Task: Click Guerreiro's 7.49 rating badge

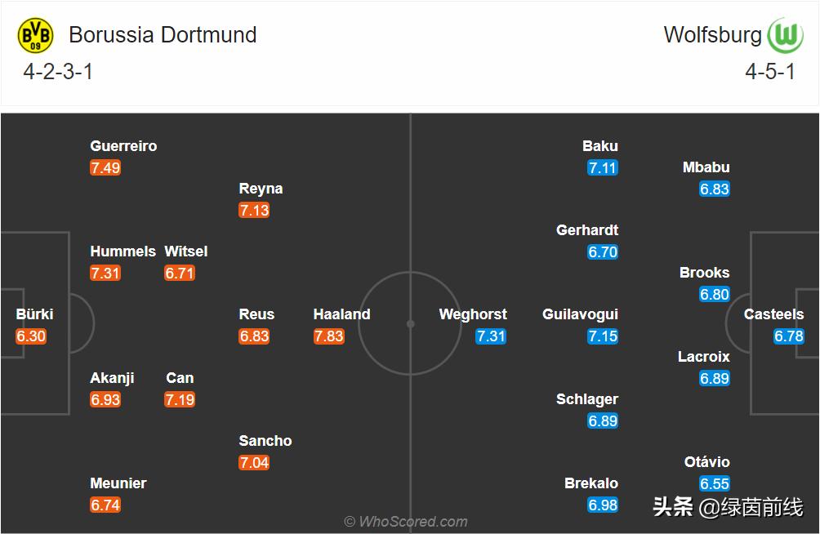Action: 105,168
